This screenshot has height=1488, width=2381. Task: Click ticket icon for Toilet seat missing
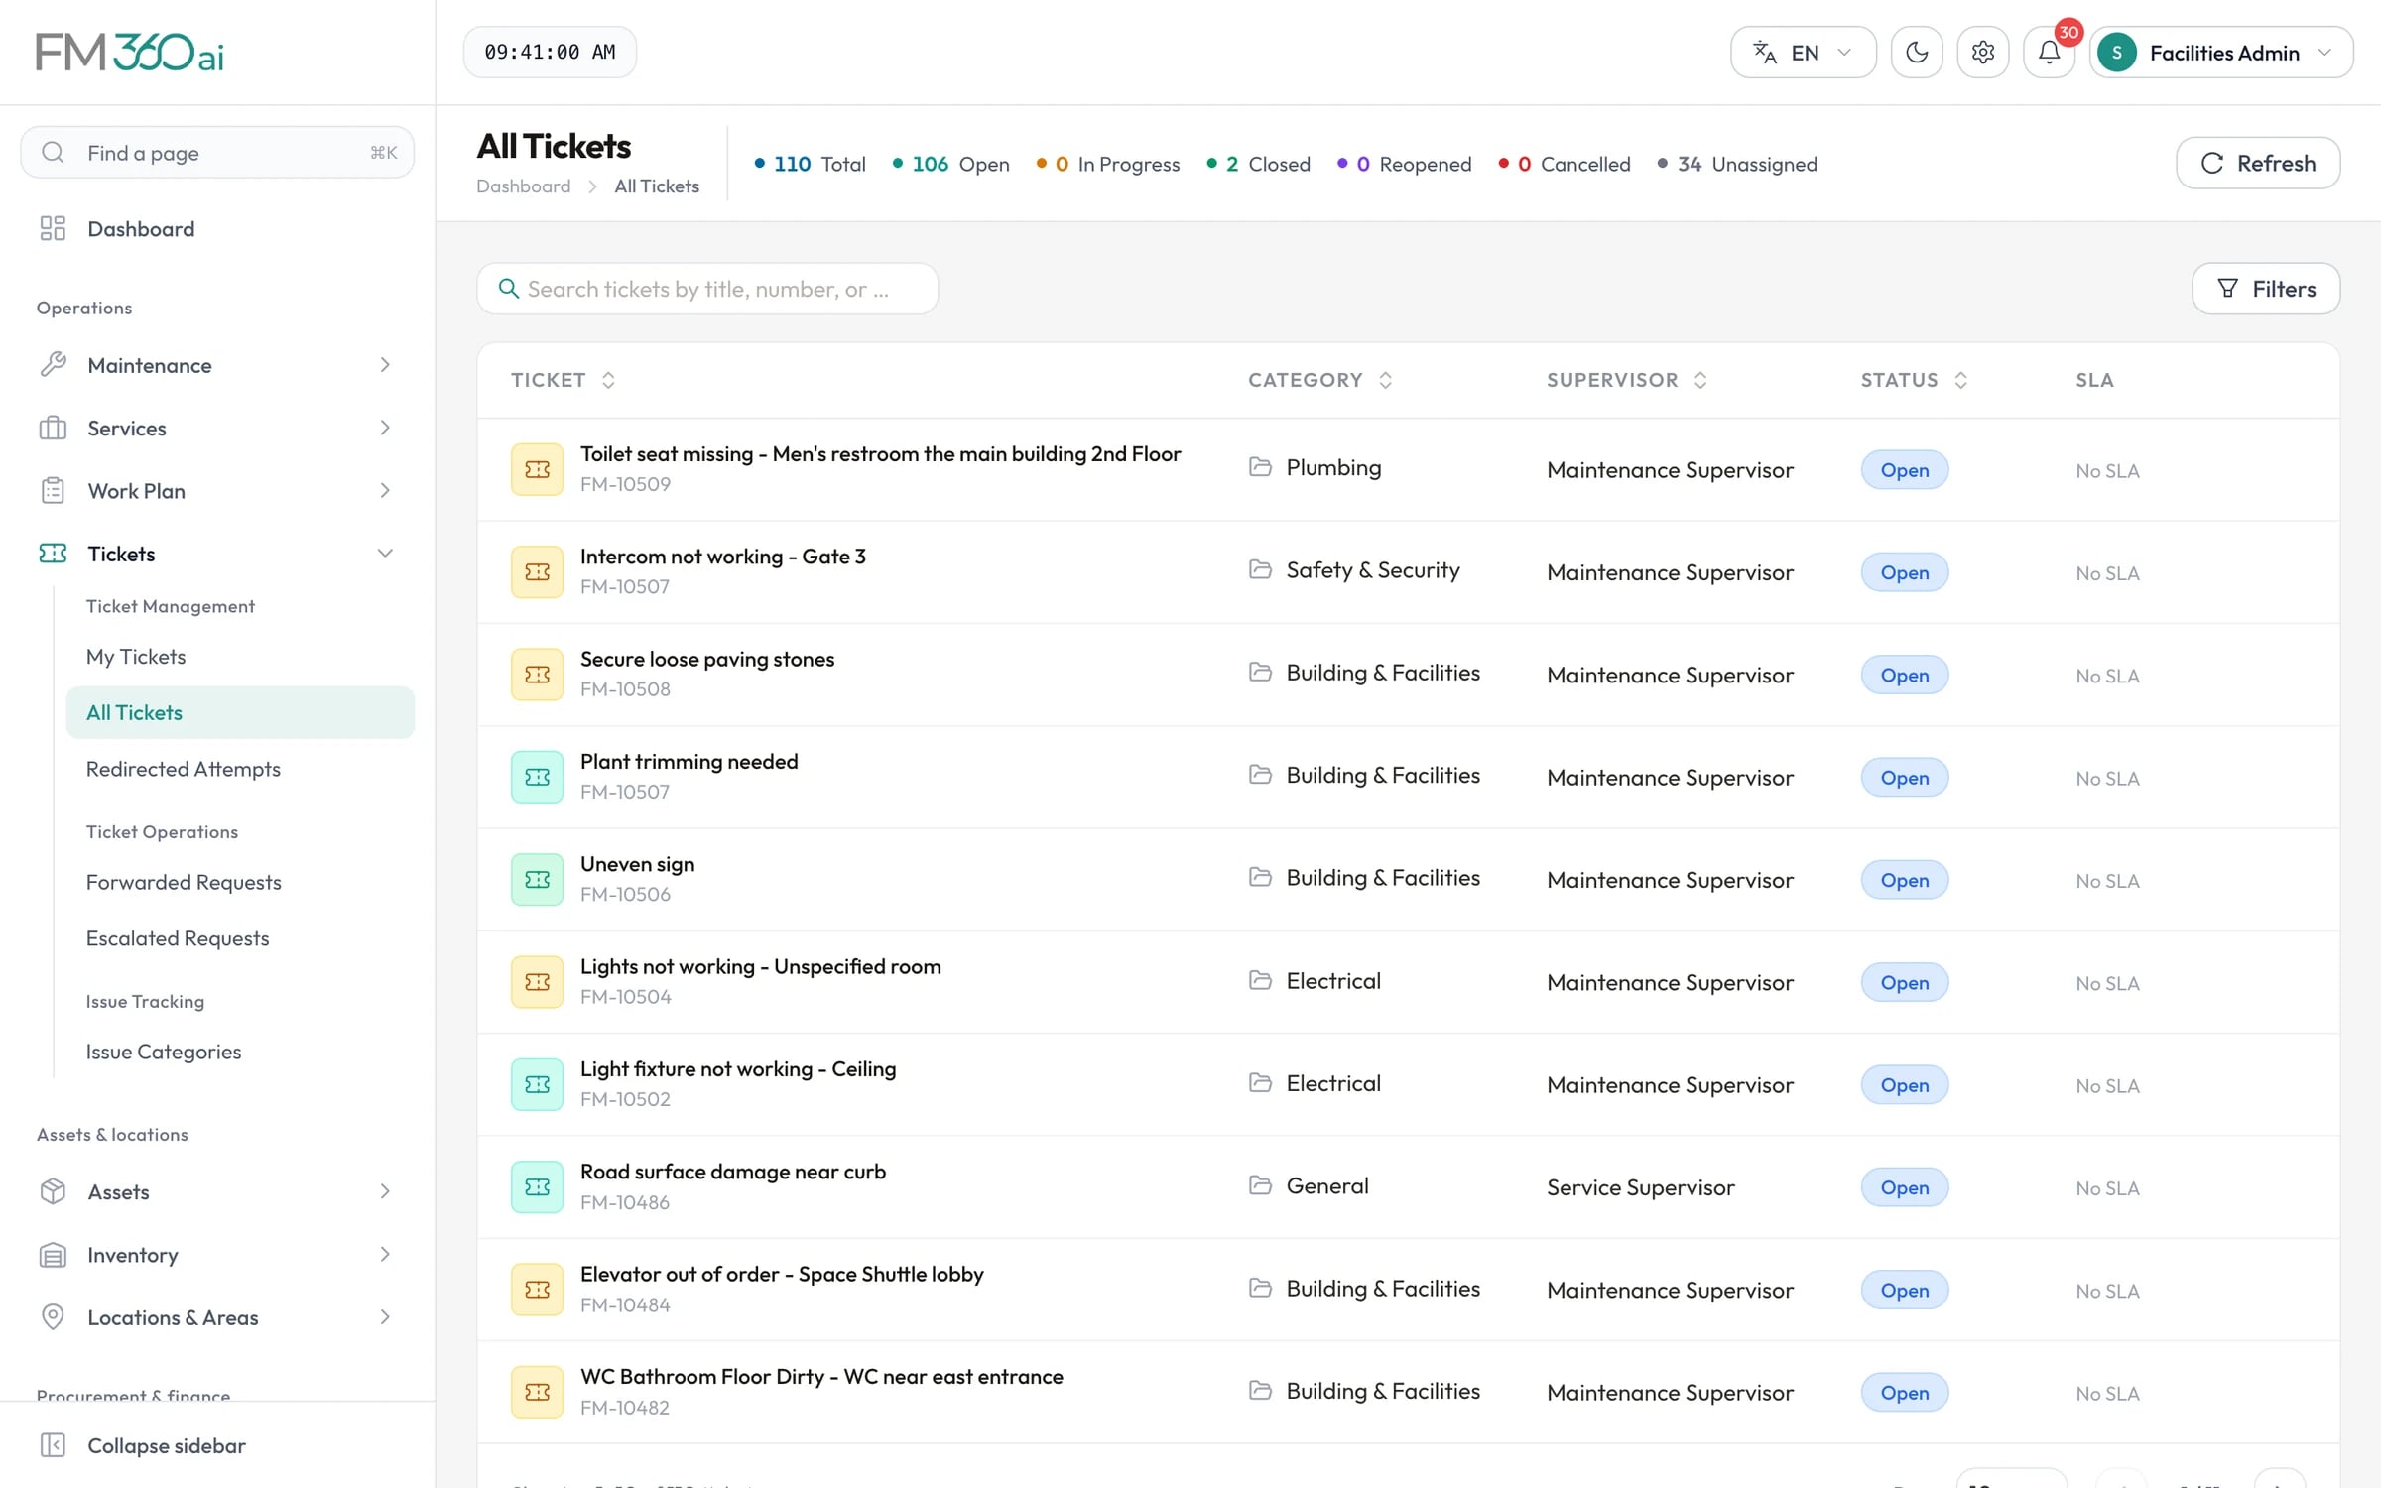[537, 469]
